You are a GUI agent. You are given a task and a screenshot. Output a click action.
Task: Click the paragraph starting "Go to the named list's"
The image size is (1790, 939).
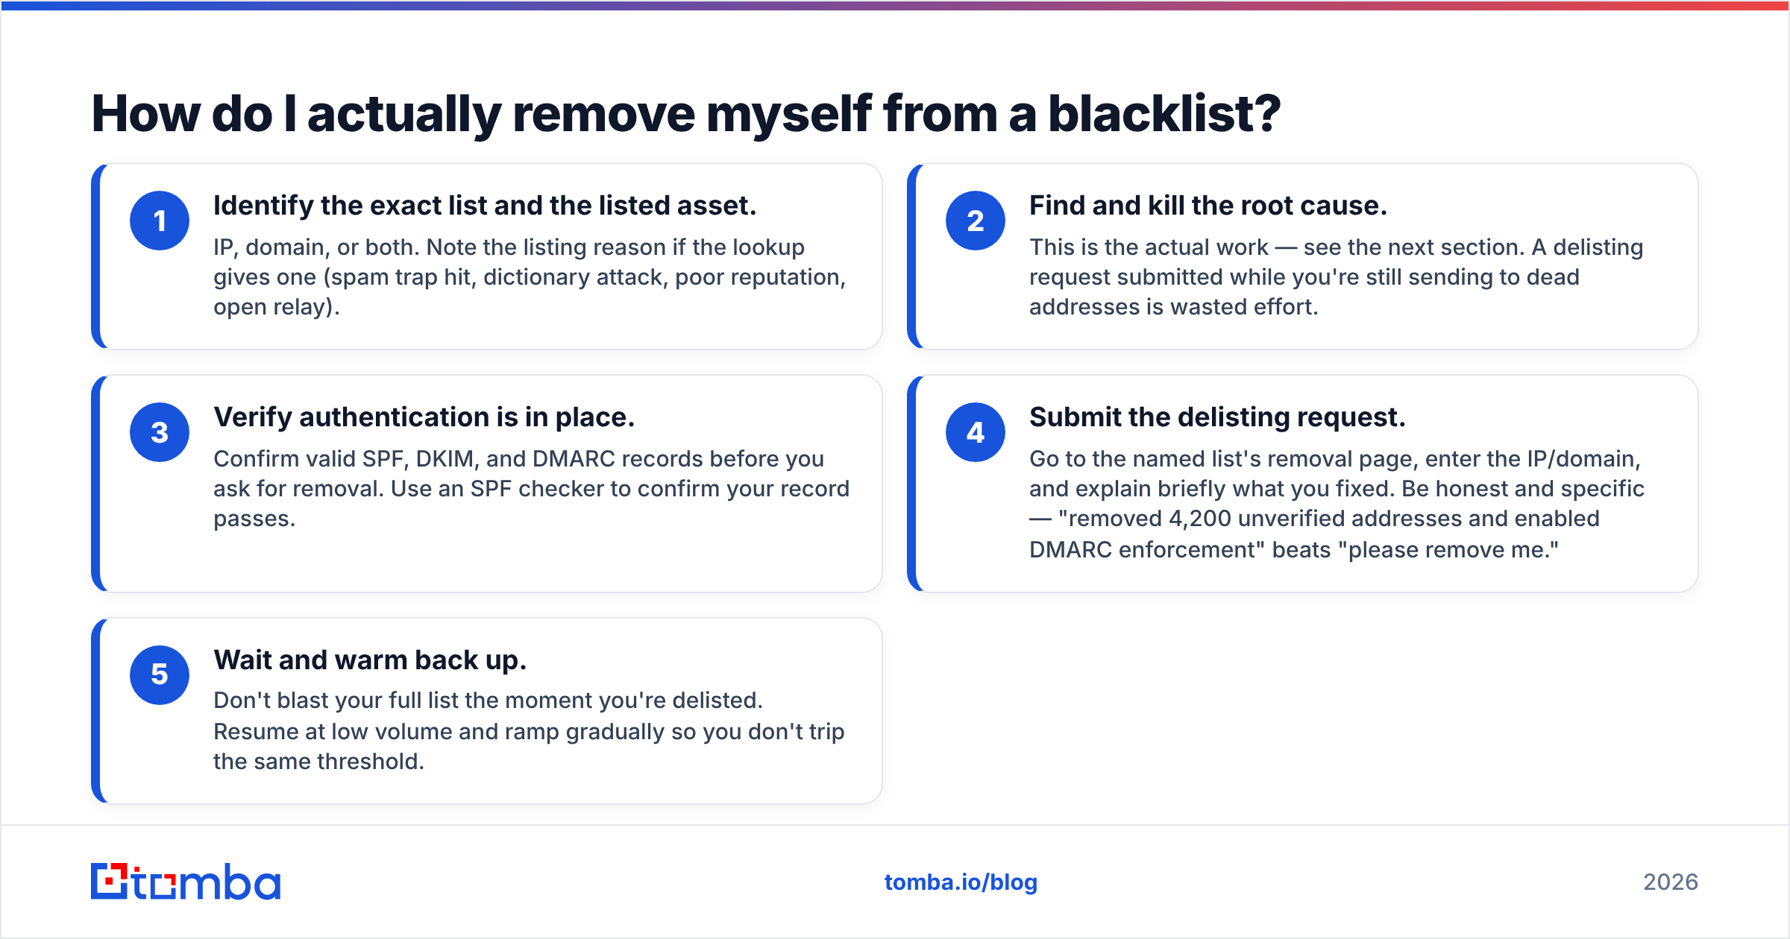click(x=1337, y=505)
